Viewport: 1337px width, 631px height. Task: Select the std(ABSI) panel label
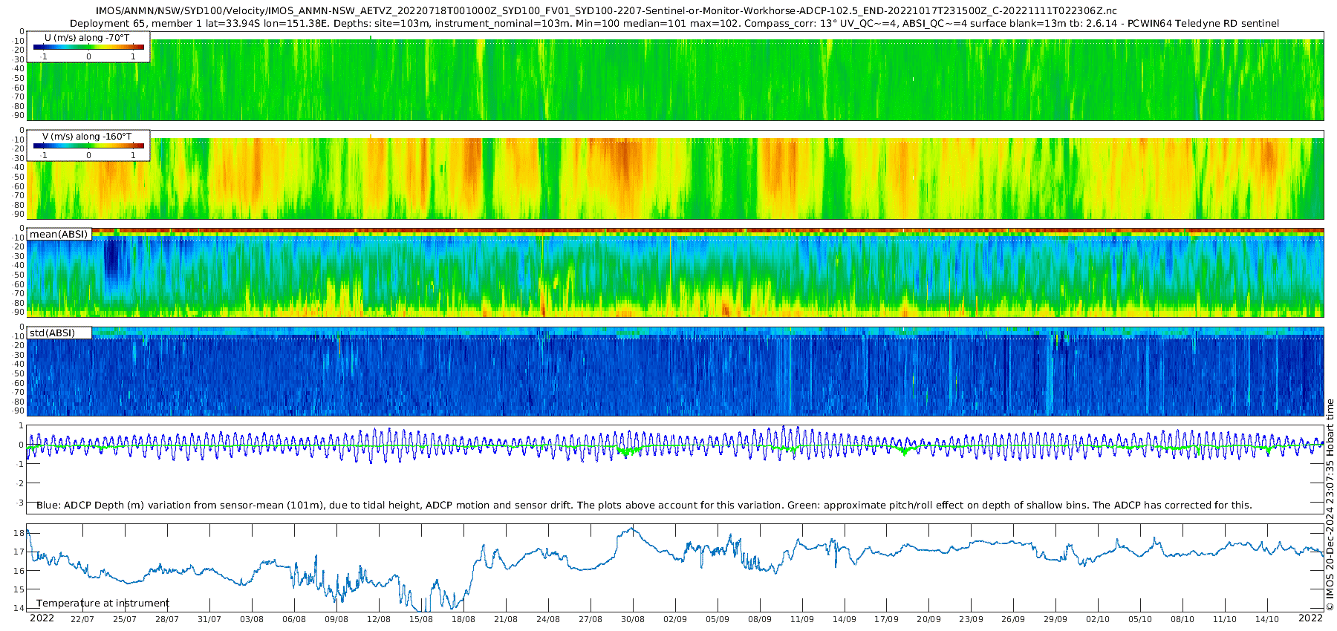point(52,333)
